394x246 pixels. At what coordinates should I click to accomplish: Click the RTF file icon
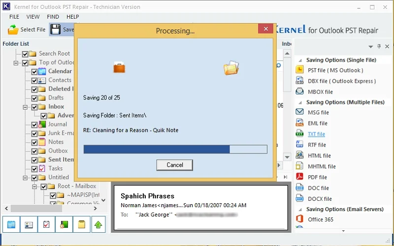tap(299, 144)
